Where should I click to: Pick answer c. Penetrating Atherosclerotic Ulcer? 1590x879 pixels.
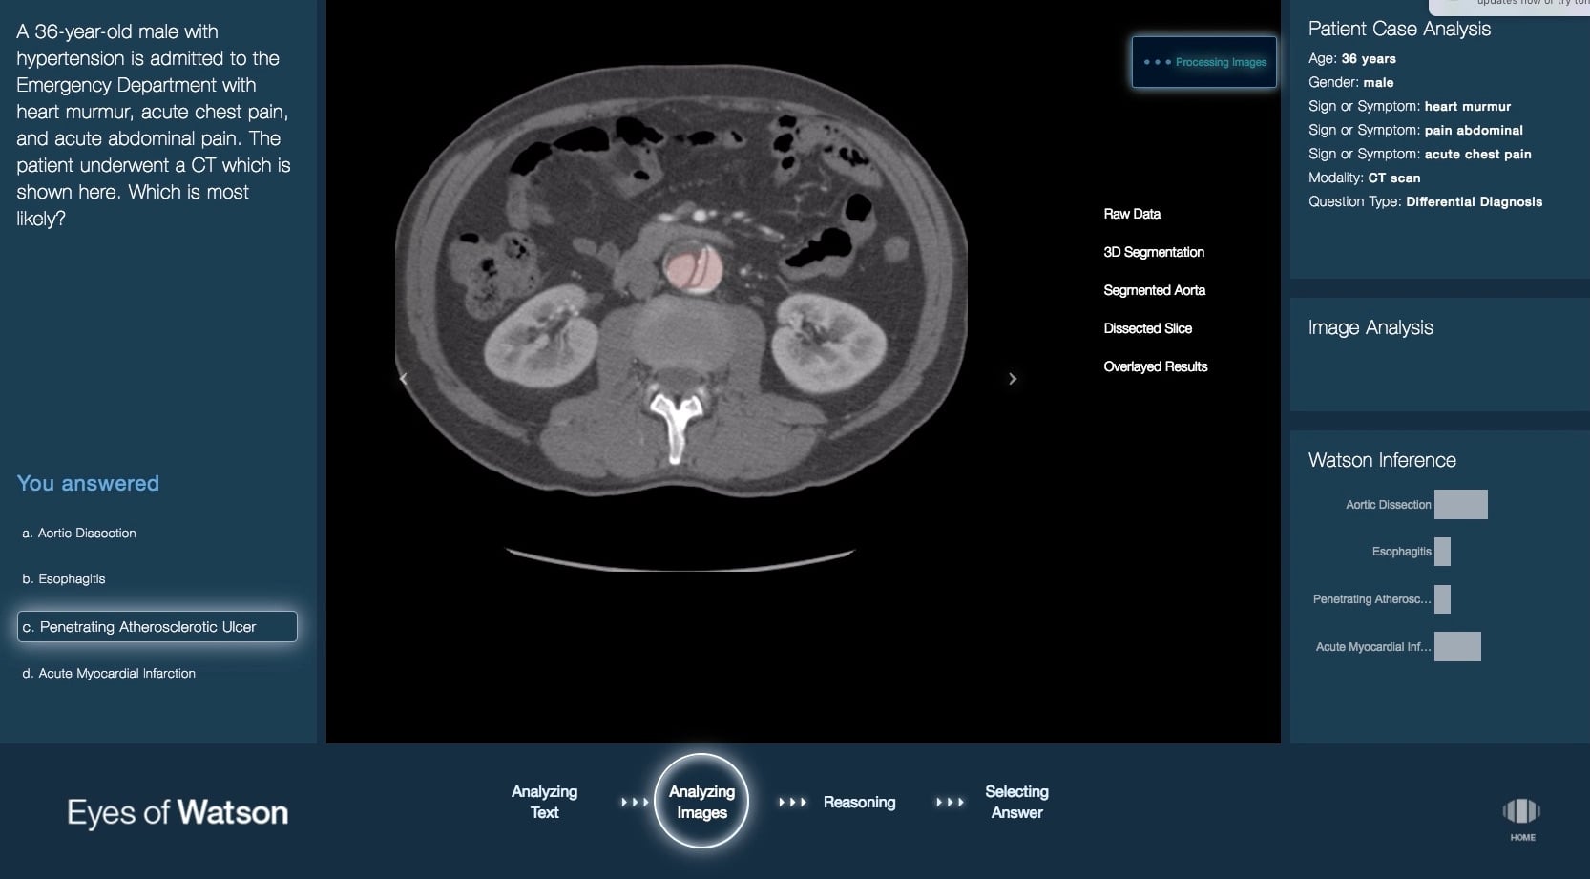pyautogui.click(x=157, y=627)
